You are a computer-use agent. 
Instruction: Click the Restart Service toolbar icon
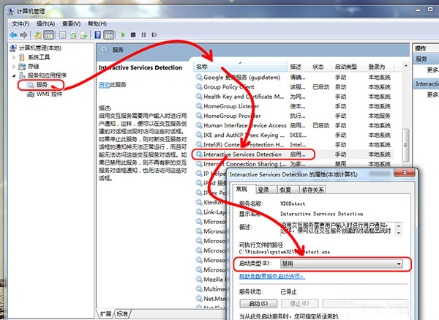coord(154,34)
